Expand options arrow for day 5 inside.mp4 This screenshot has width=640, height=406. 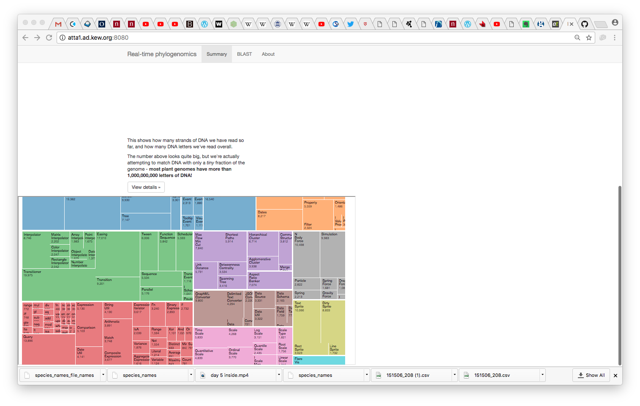coord(279,375)
